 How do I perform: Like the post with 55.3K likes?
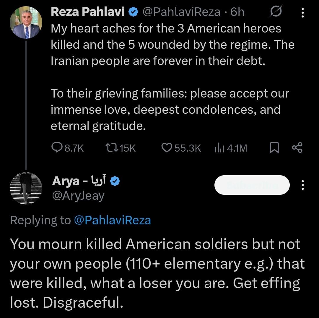167,148
